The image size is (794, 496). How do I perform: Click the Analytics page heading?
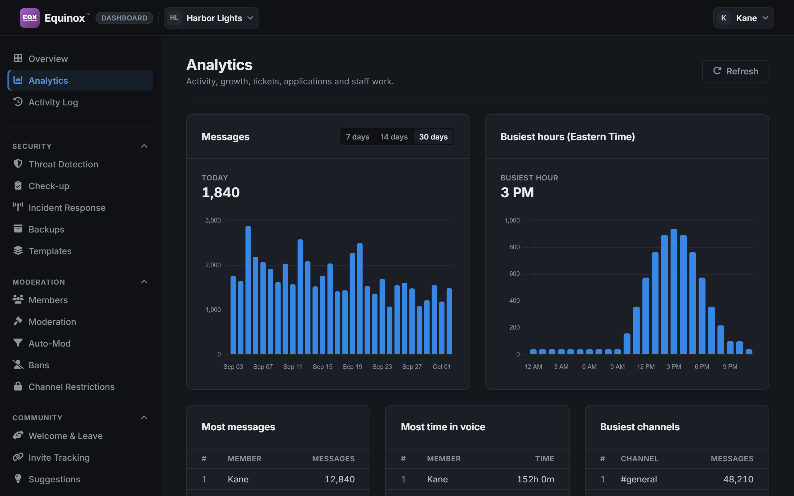pyautogui.click(x=219, y=64)
